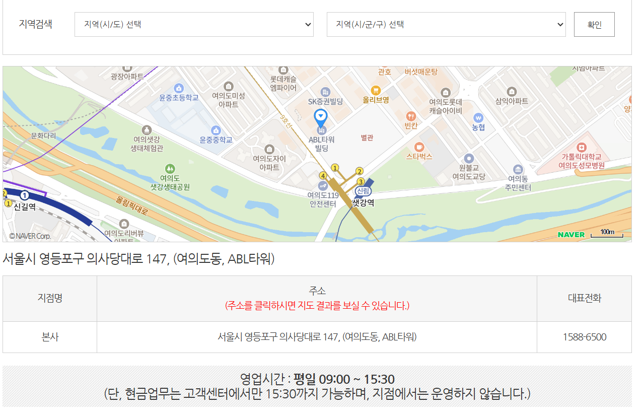Click the blue ABL타워 location pin marker
This screenshot has width=644, height=419.
pyautogui.click(x=320, y=118)
